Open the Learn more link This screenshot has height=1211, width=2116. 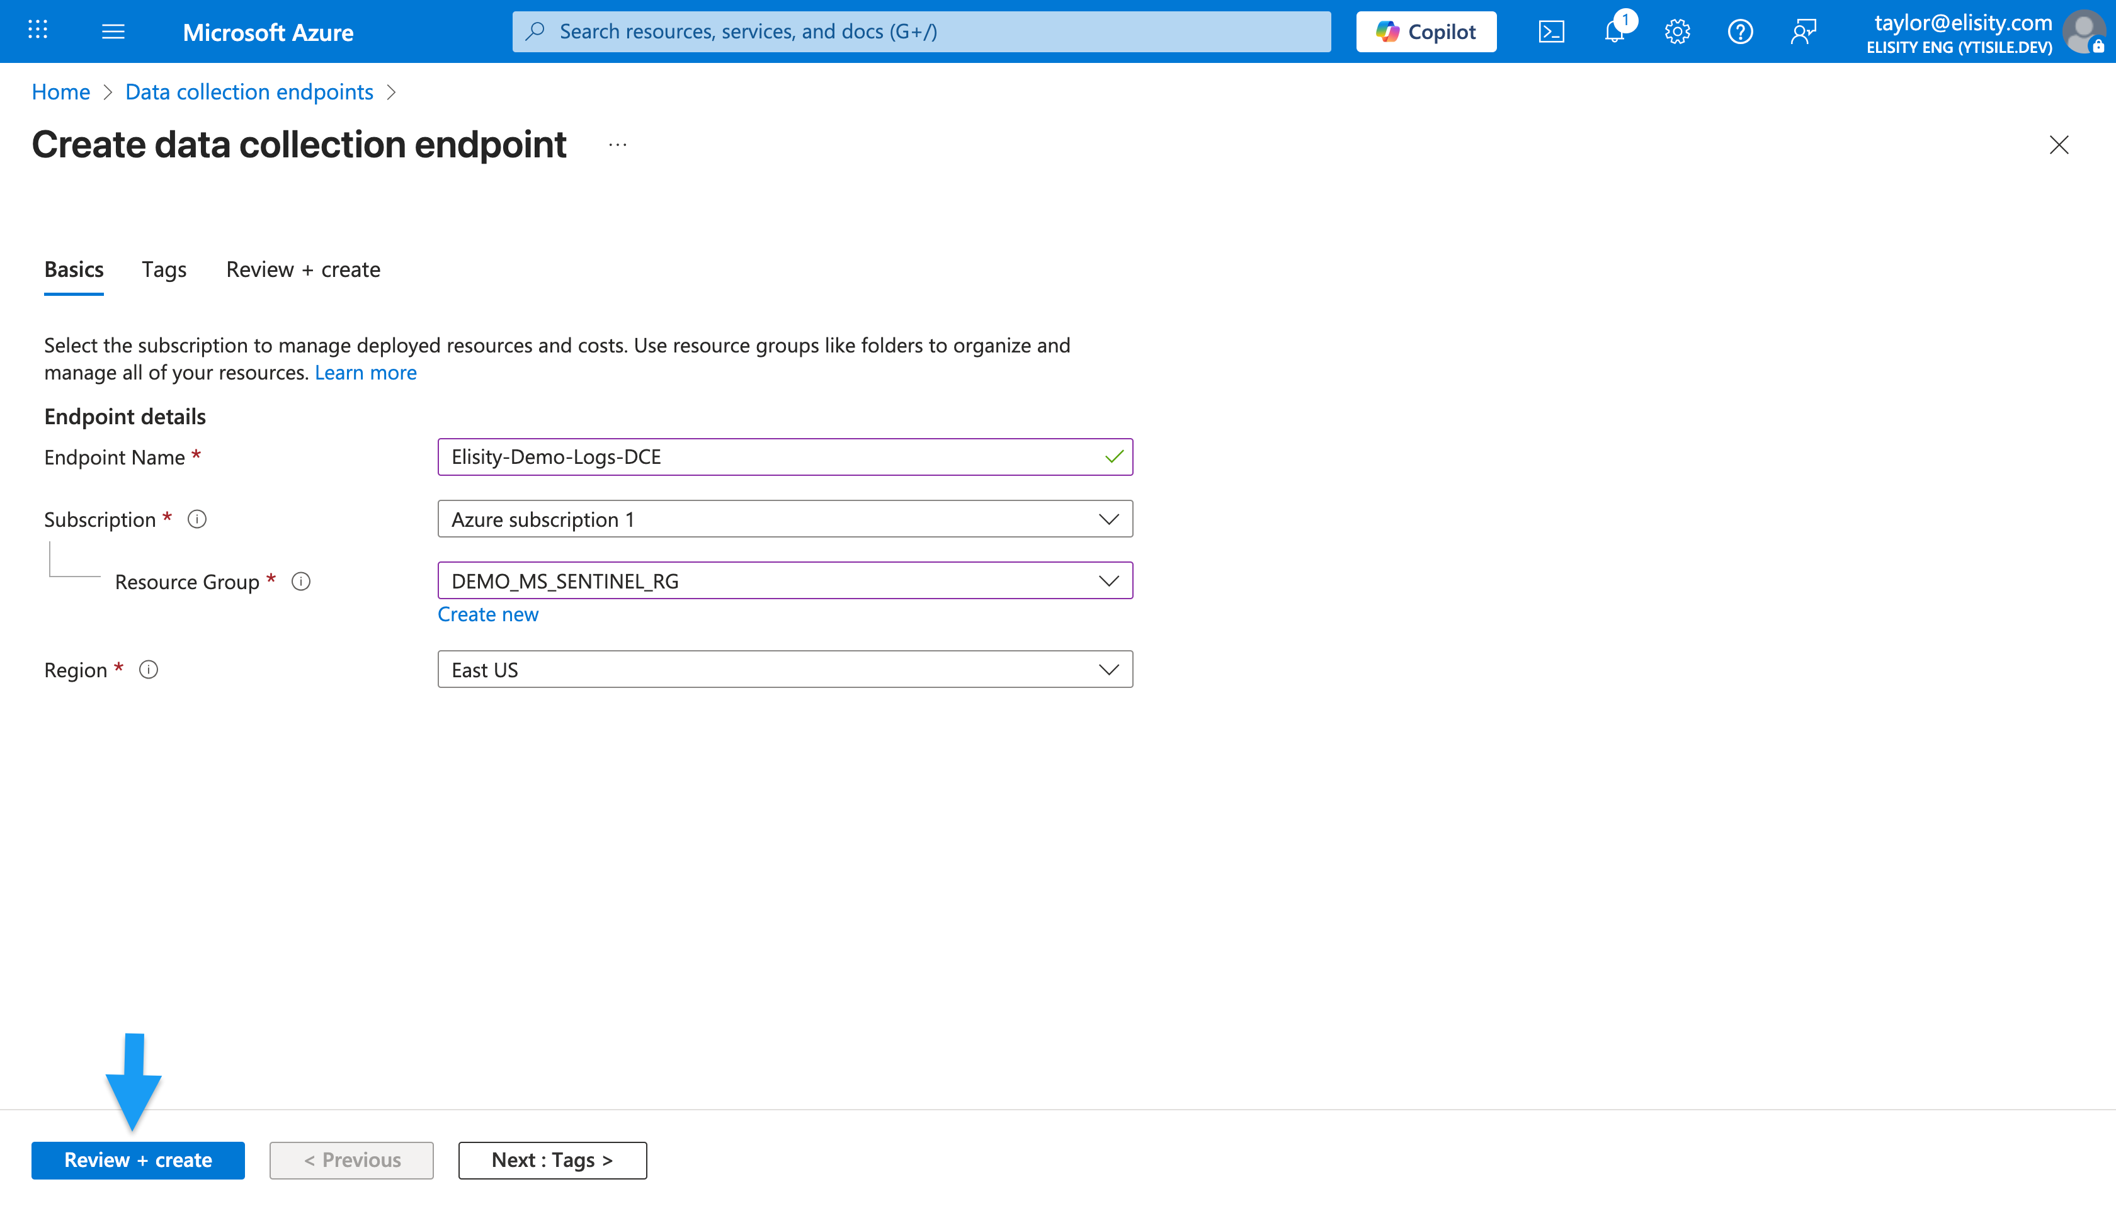coord(365,372)
